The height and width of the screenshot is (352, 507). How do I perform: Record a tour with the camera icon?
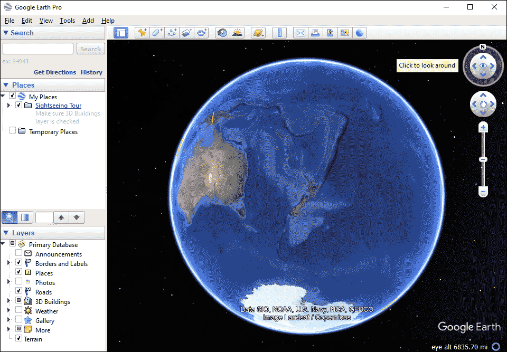202,33
